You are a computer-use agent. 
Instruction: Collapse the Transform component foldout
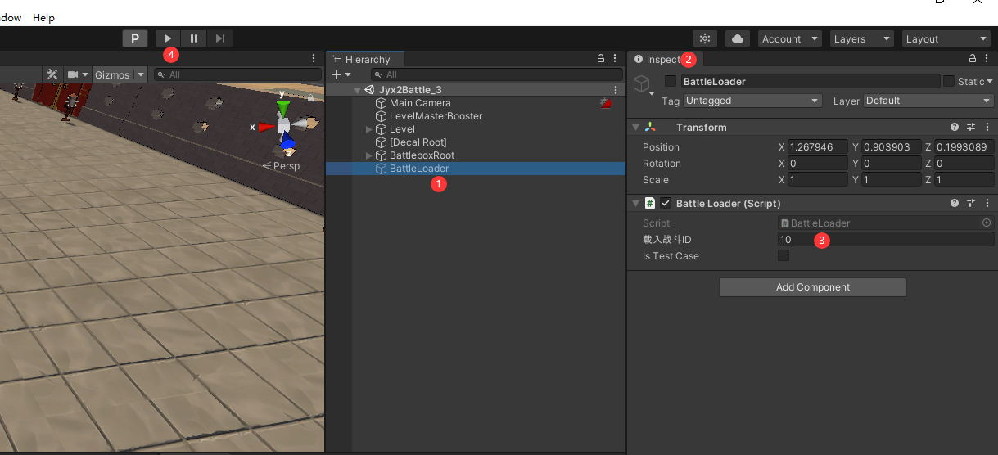[x=635, y=128]
